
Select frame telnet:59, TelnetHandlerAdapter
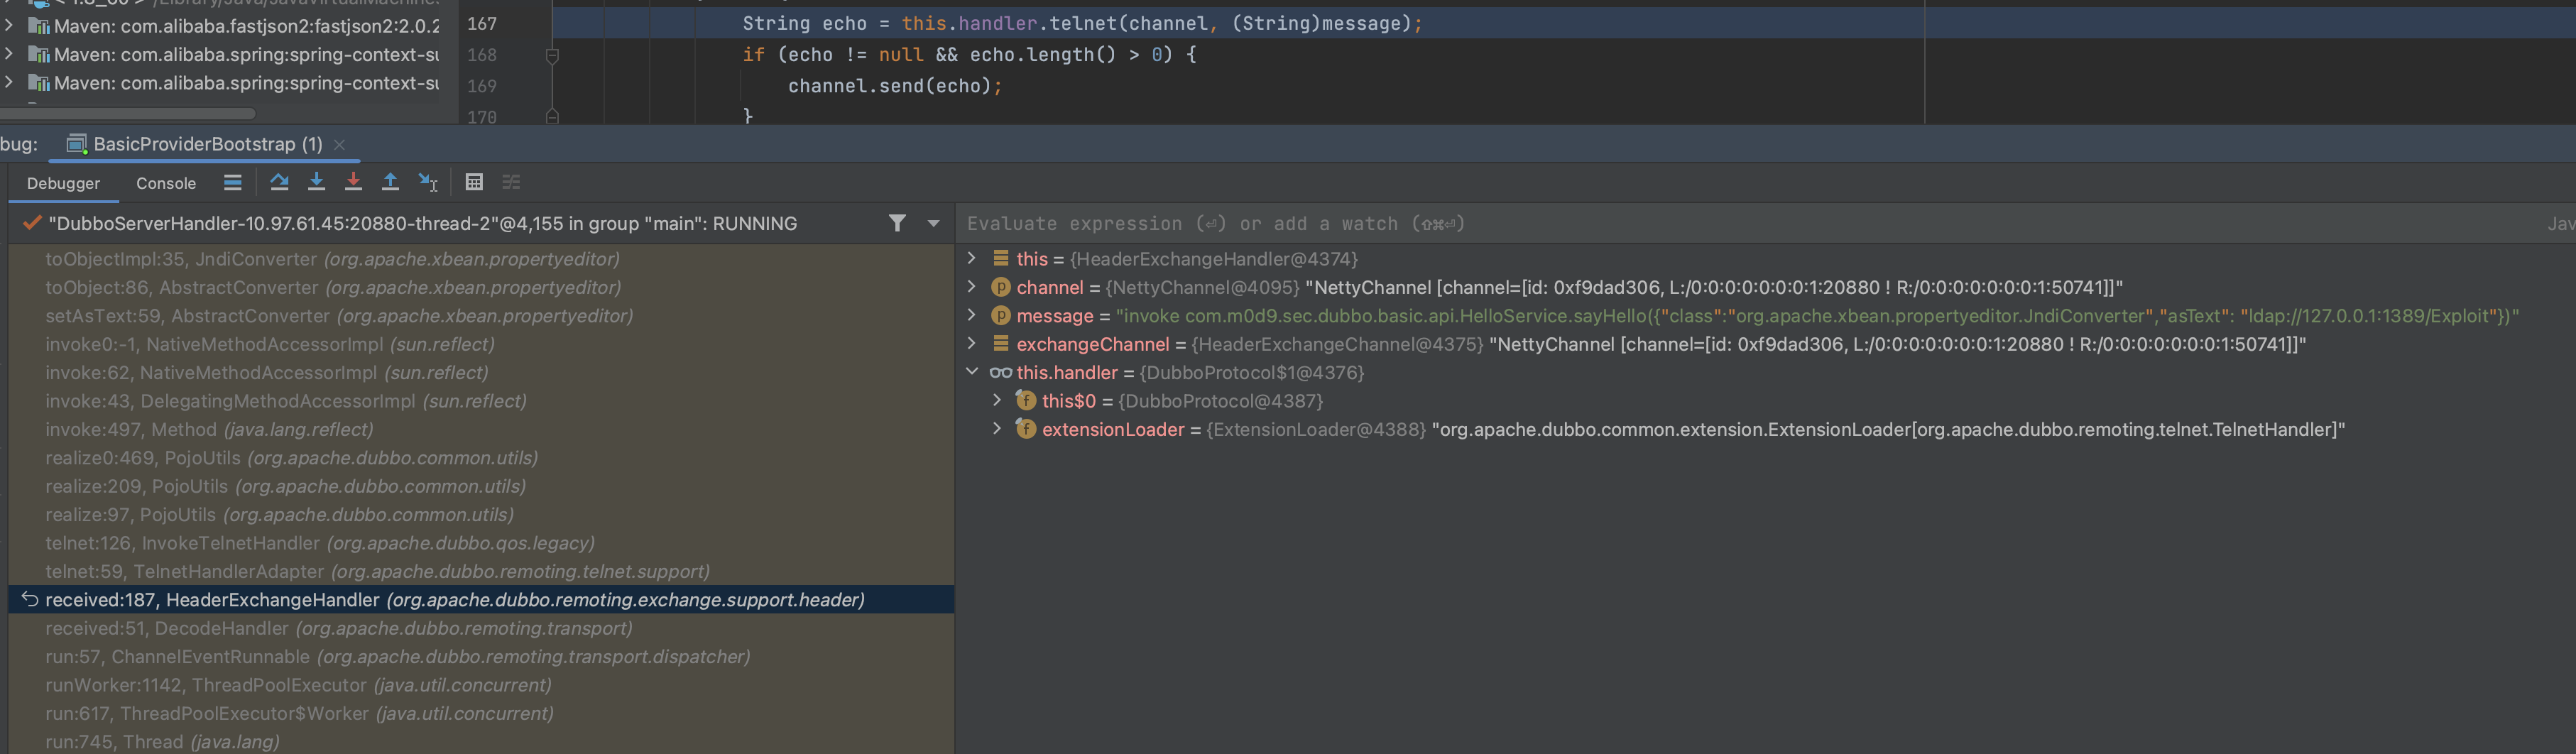[481, 571]
